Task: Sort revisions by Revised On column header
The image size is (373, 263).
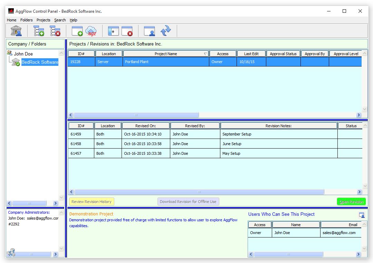Action: tap(146, 126)
